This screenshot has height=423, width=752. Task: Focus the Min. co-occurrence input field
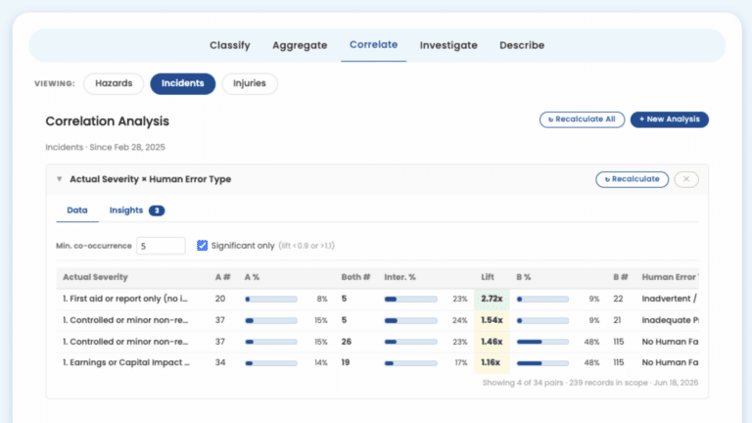[161, 246]
